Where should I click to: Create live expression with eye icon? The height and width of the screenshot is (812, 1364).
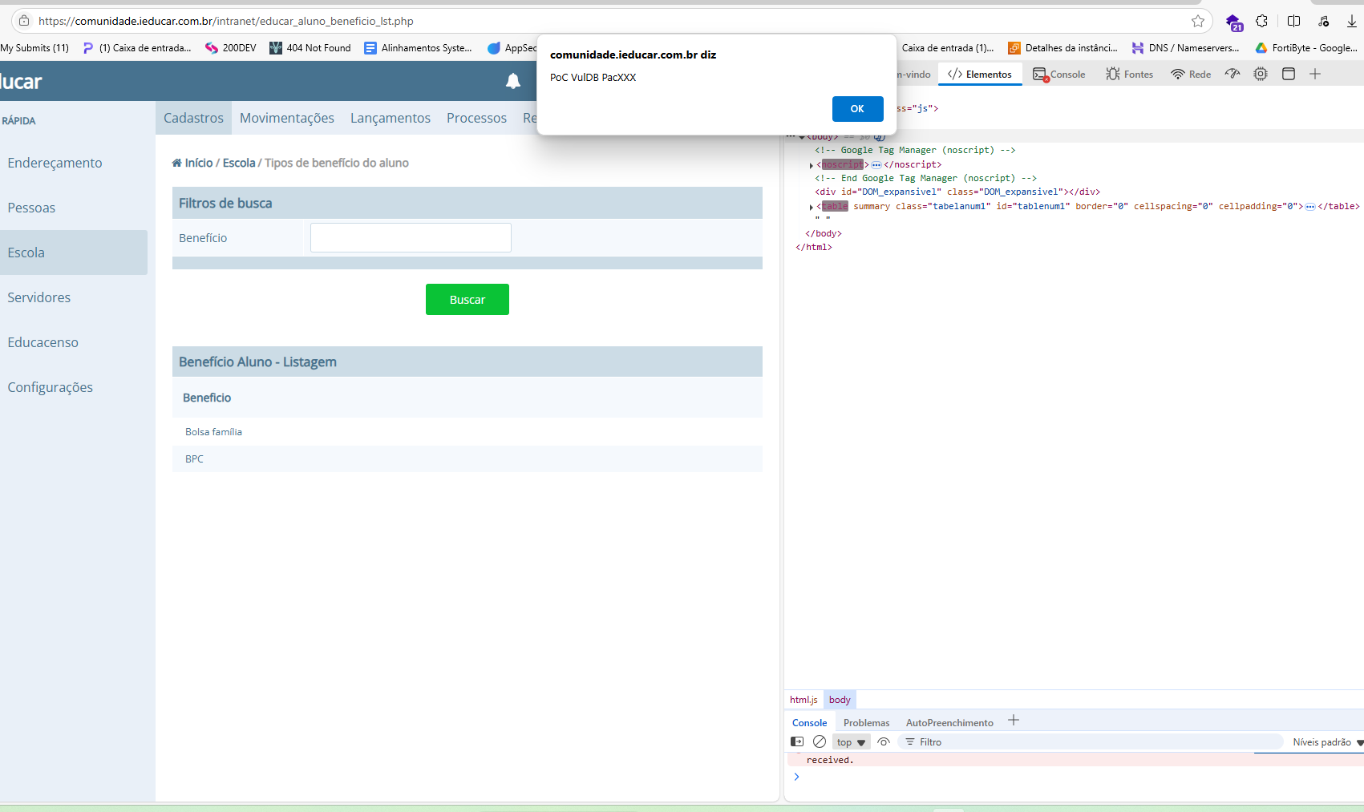click(884, 741)
